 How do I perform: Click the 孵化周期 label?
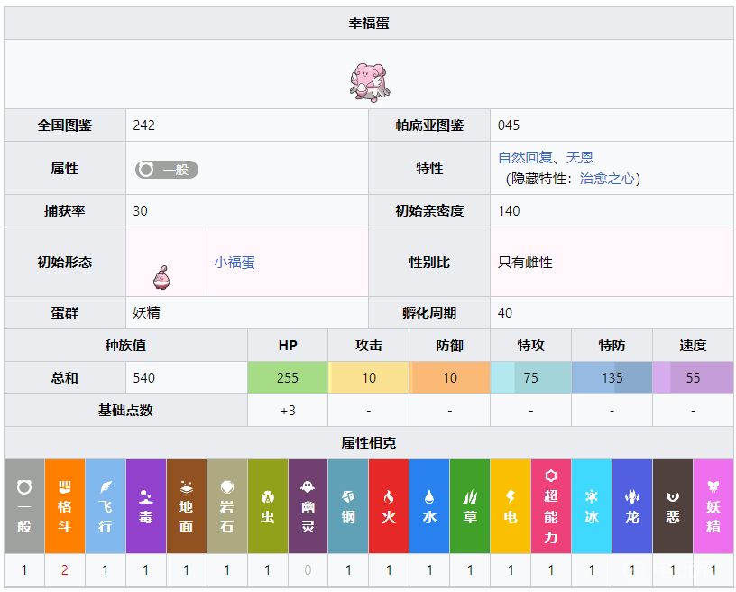point(429,312)
